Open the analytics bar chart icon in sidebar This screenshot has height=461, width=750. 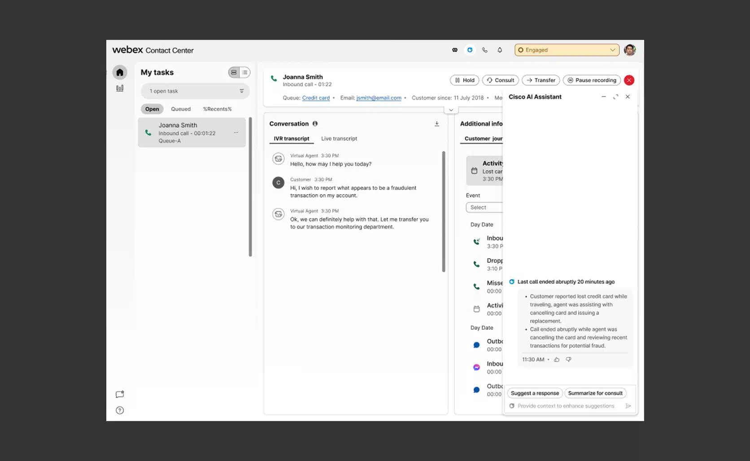(x=120, y=88)
